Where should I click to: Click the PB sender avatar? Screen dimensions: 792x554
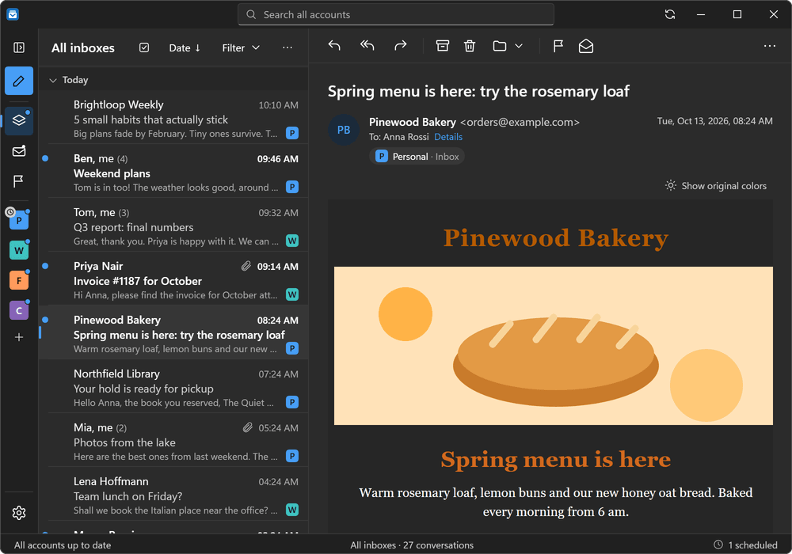click(344, 130)
